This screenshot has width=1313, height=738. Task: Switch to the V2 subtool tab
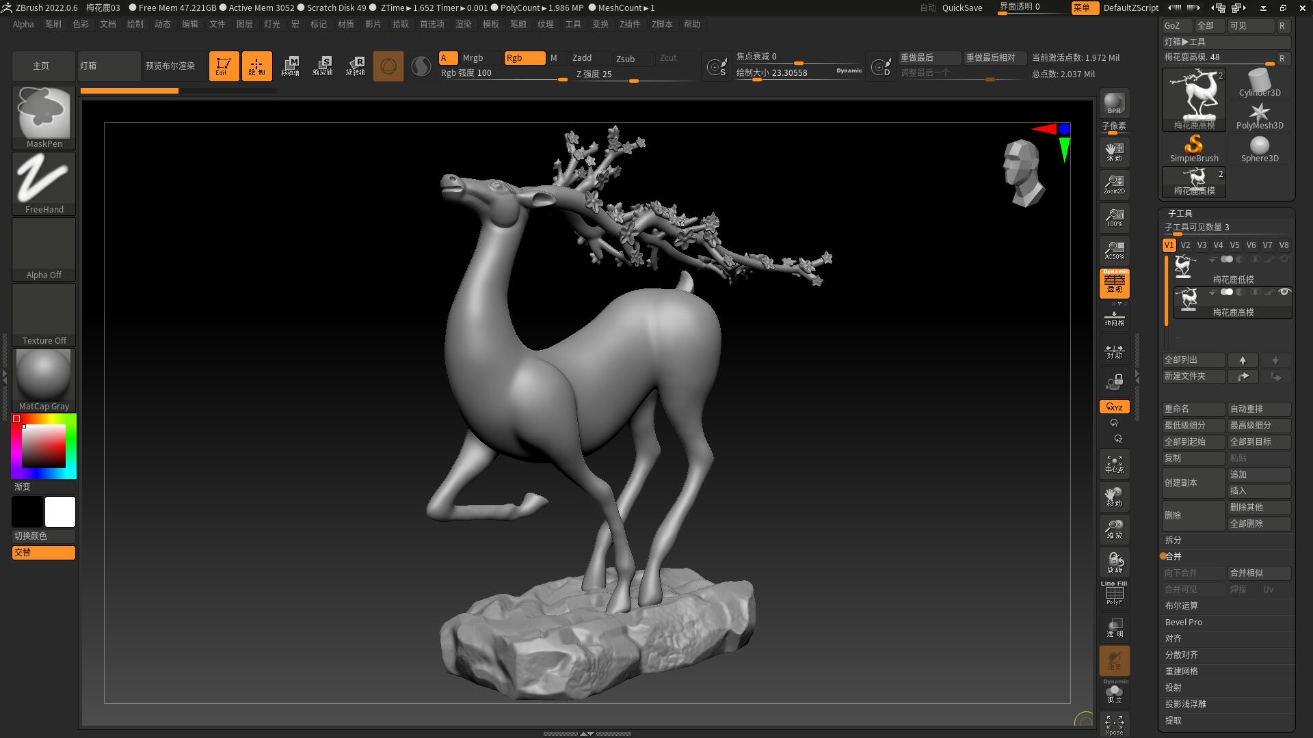click(x=1186, y=245)
